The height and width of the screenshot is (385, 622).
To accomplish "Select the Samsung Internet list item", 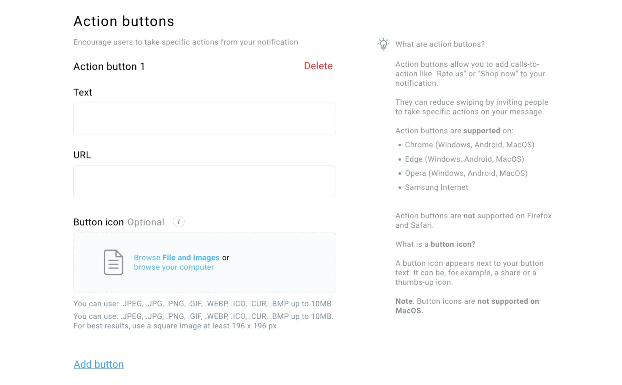I will tap(436, 187).
